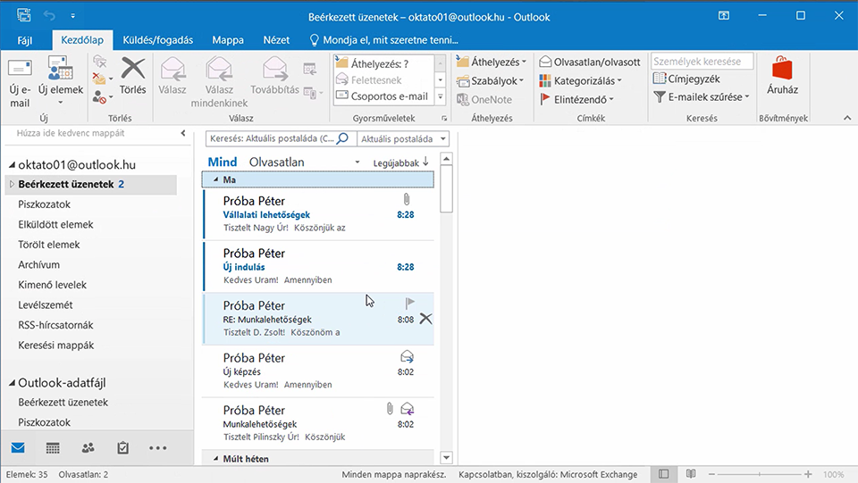Image resolution: width=858 pixels, height=483 pixels.
Task: Click the Új e-mail icon
Action: coord(20,69)
